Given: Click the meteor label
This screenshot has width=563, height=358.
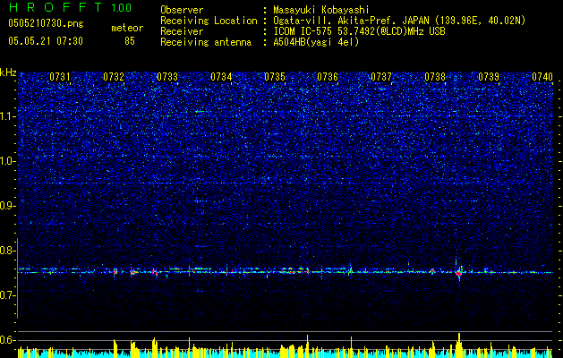Looking at the screenshot, I should click(127, 28).
